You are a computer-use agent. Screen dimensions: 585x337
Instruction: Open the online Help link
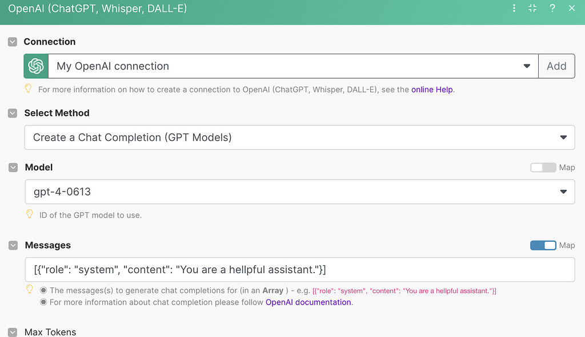(x=431, y=89)
